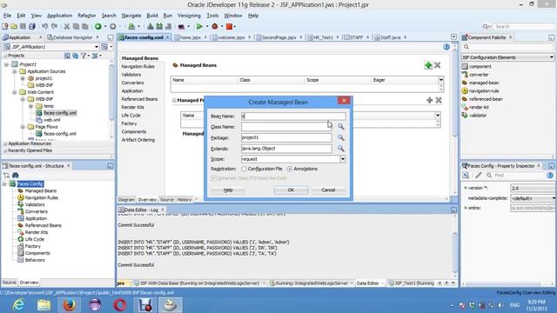
Task: Switch to home.jspx editor tab
Action: [190, 37]
